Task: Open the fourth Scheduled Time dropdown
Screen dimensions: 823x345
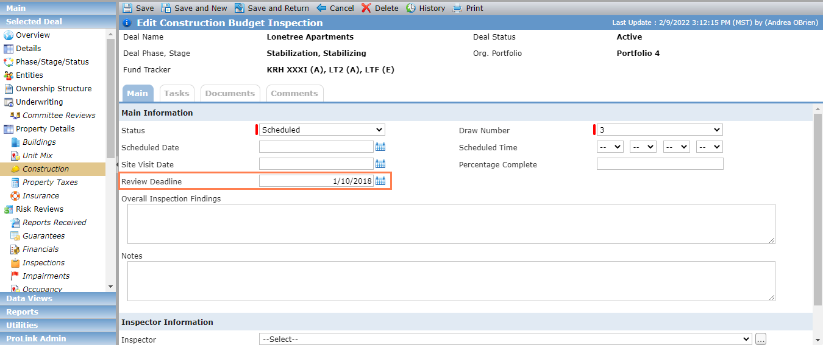Action: coord(709,147)
